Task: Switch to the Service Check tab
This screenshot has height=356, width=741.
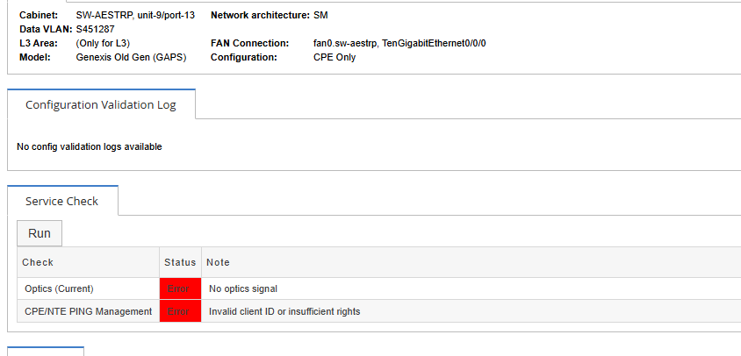Action: [x=62, y=201]
